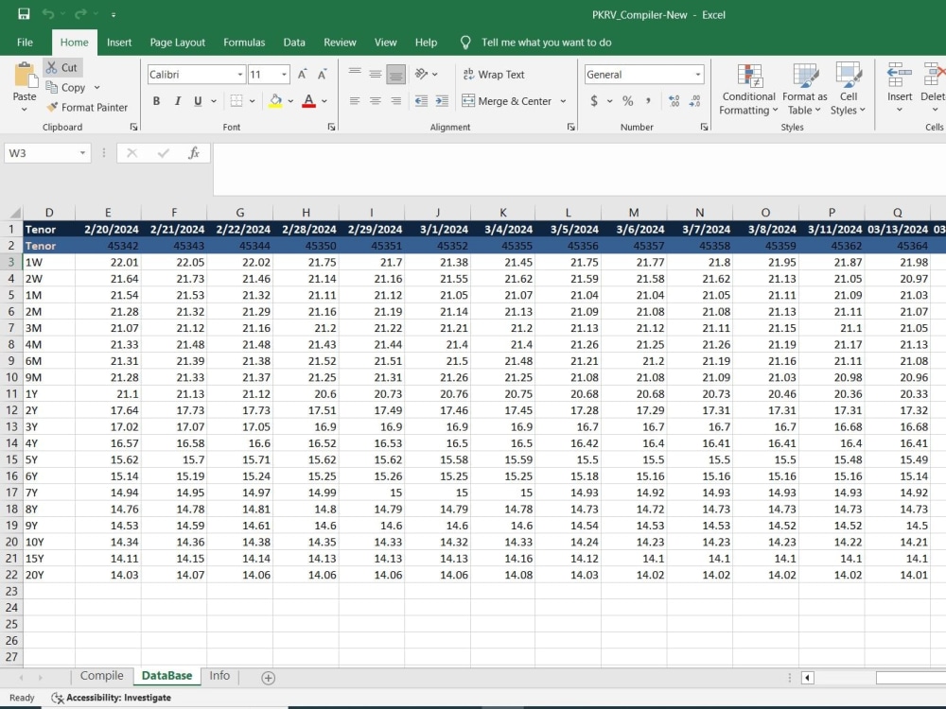946x709 pixels.
Task: Select the Compile sheet tab
Action: pyautogui.click(x=101, y=676)
